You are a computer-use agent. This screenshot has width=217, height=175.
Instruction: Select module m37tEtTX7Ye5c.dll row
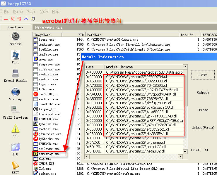point(134,90)
